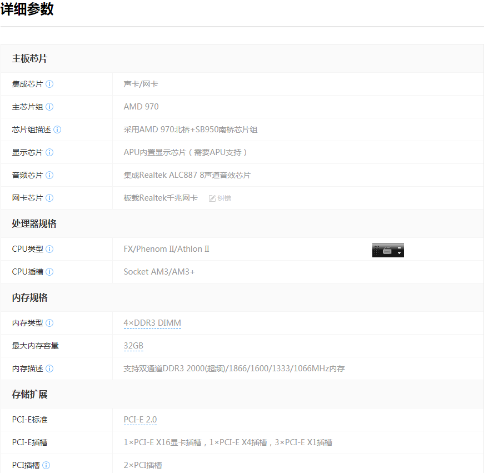
Task: Click the PCI-E插槽 label
Action: pyautogui.click(x=29, y=443)
